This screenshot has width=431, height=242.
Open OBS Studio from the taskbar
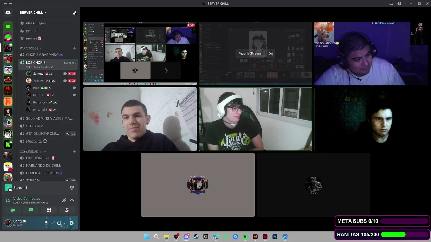pos(176,237)
